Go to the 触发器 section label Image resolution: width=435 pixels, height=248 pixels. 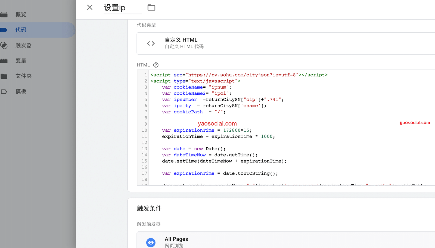(24, 45)
